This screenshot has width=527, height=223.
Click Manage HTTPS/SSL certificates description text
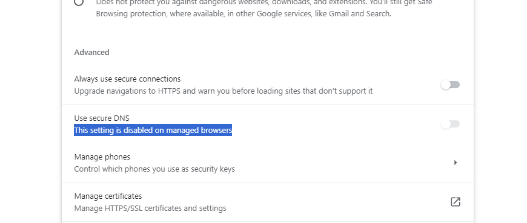[x=150, y=208]
